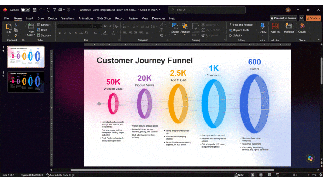Click the Paste clipboard icon
The image size is (323, 182).
click(9, 27)
